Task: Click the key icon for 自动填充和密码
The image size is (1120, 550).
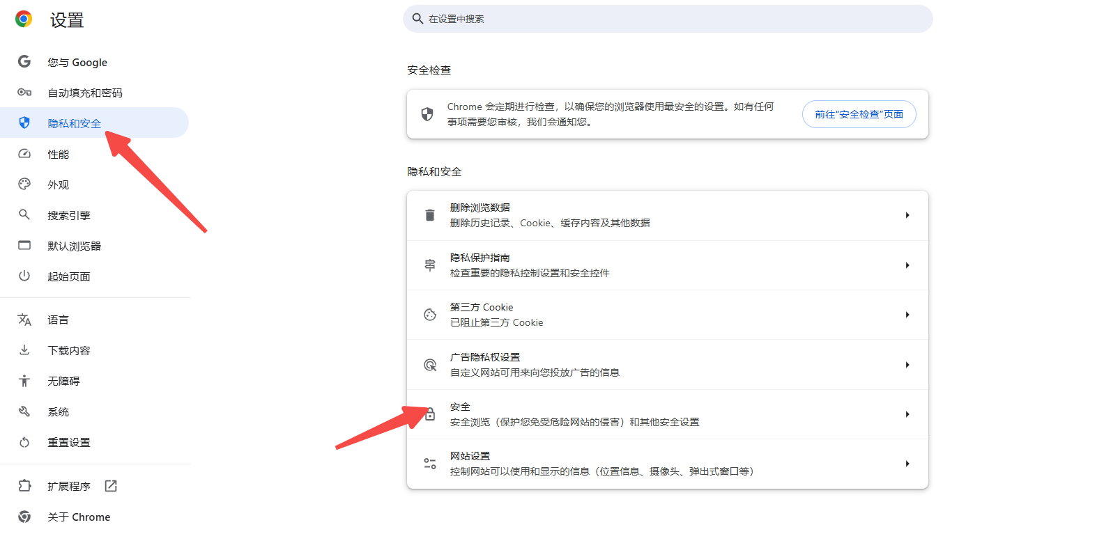Action: [x=24, y=92]
